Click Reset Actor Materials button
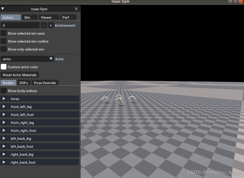 (20, 75)
